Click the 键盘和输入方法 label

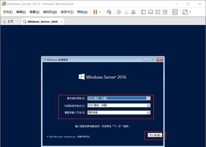75,112
